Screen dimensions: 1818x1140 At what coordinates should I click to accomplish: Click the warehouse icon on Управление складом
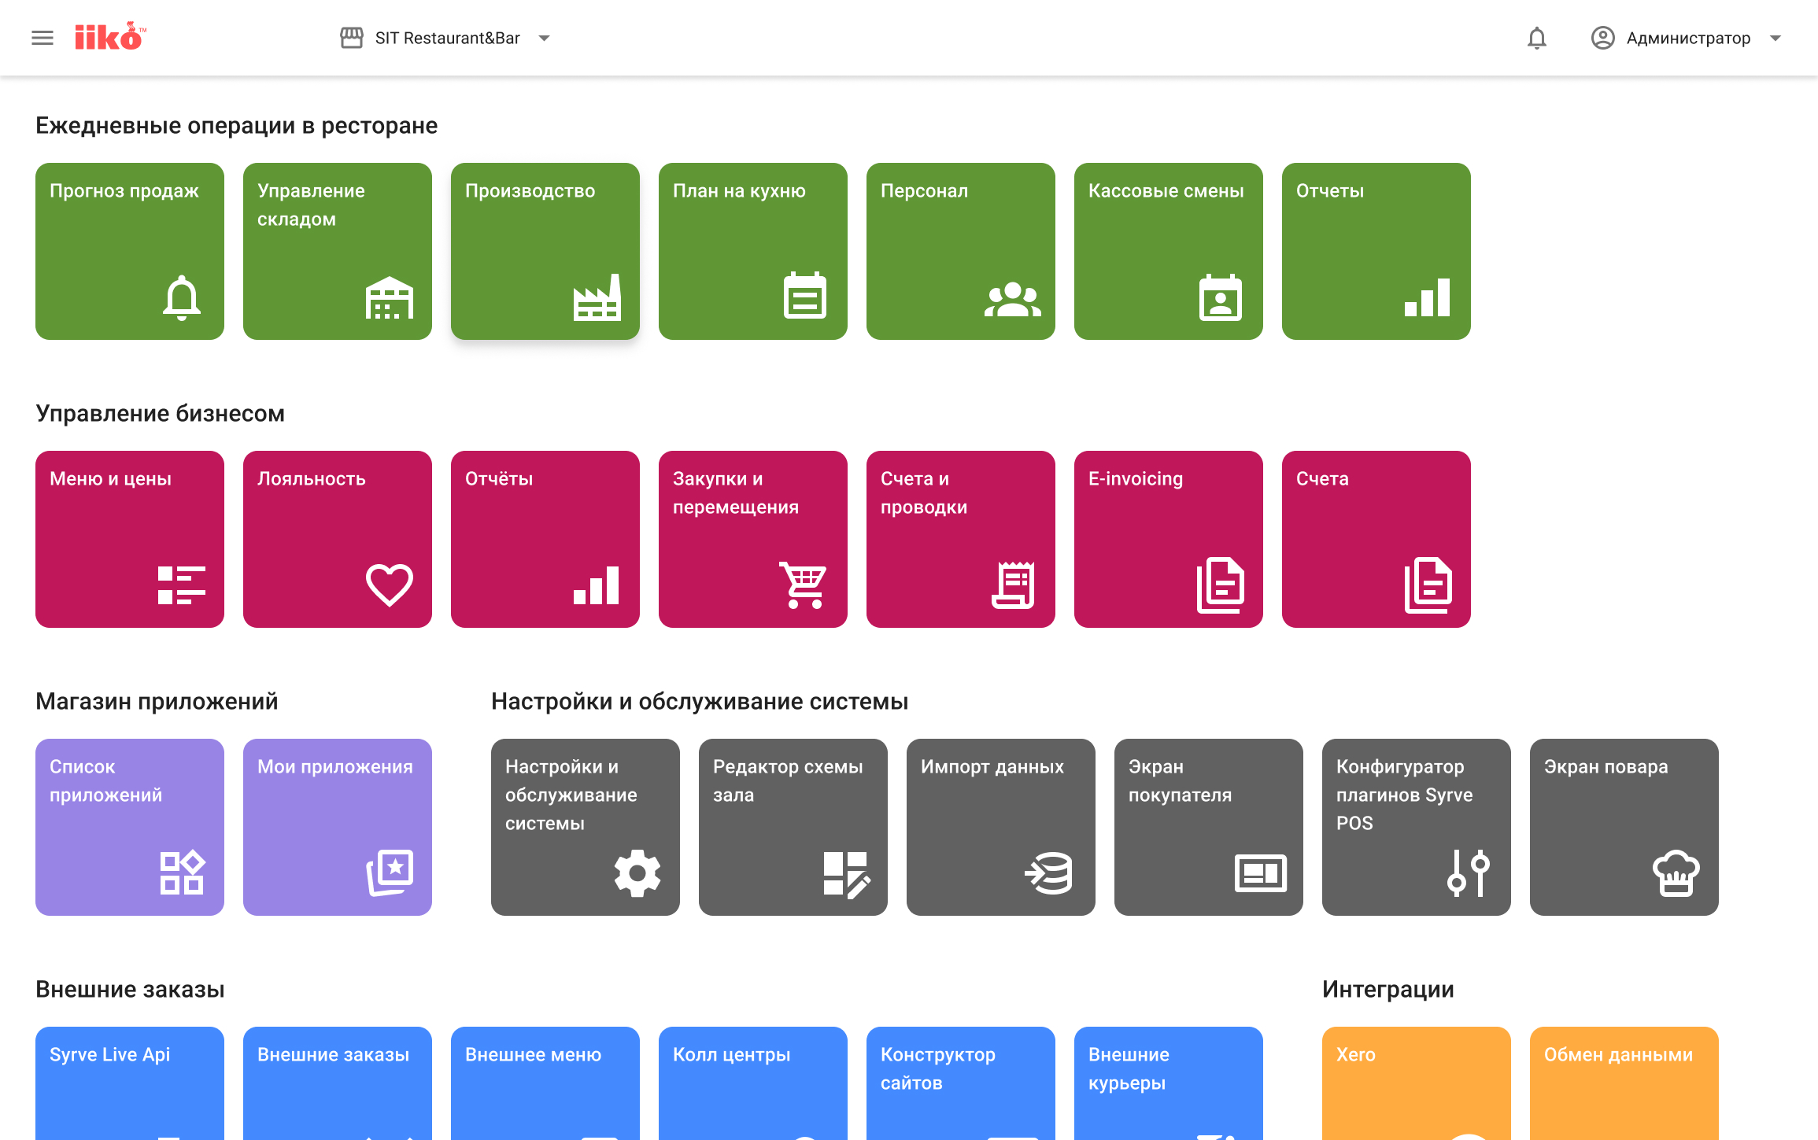click(x=390, y=297)
